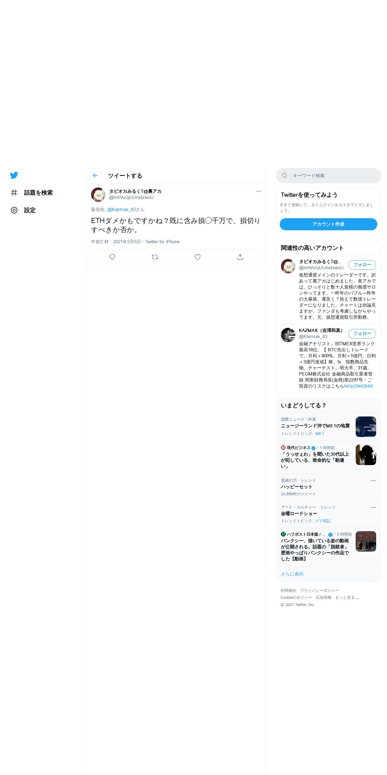Click さらに表示 to show more trends
The height and width of the screenshot is (775, 387).
[x=292, y=574]
